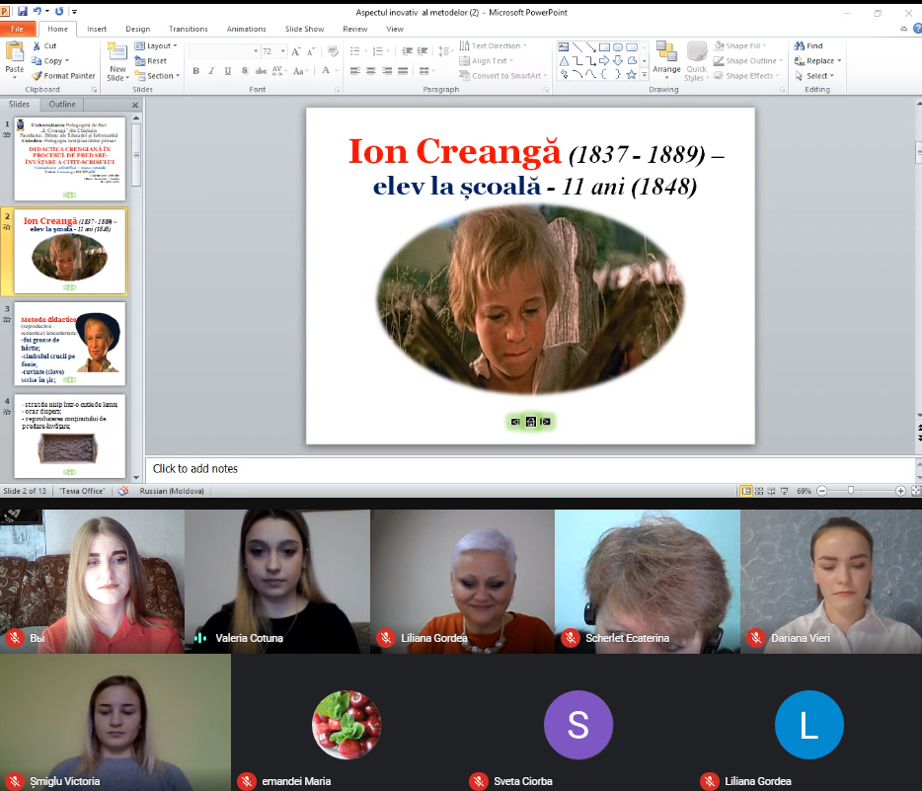922x791 pixels.
Task: Close the Slides/Outline pane
Action: pyautogui.click(x=135, y=106)
